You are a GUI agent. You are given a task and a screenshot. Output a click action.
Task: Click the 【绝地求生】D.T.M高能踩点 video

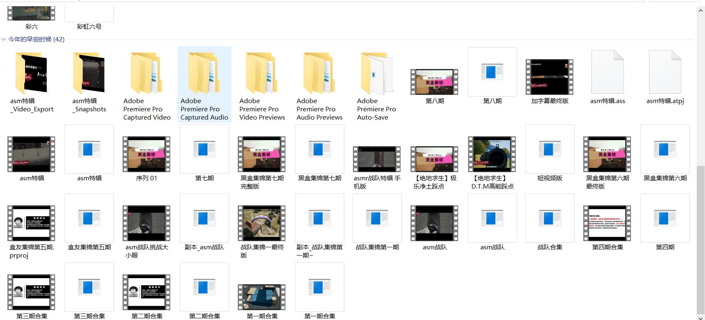click(x=492, y=154)
